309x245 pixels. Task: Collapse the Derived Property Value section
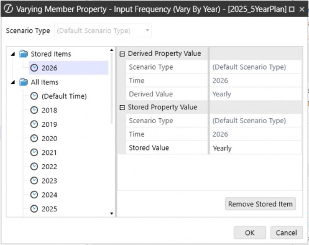(122, 54)
